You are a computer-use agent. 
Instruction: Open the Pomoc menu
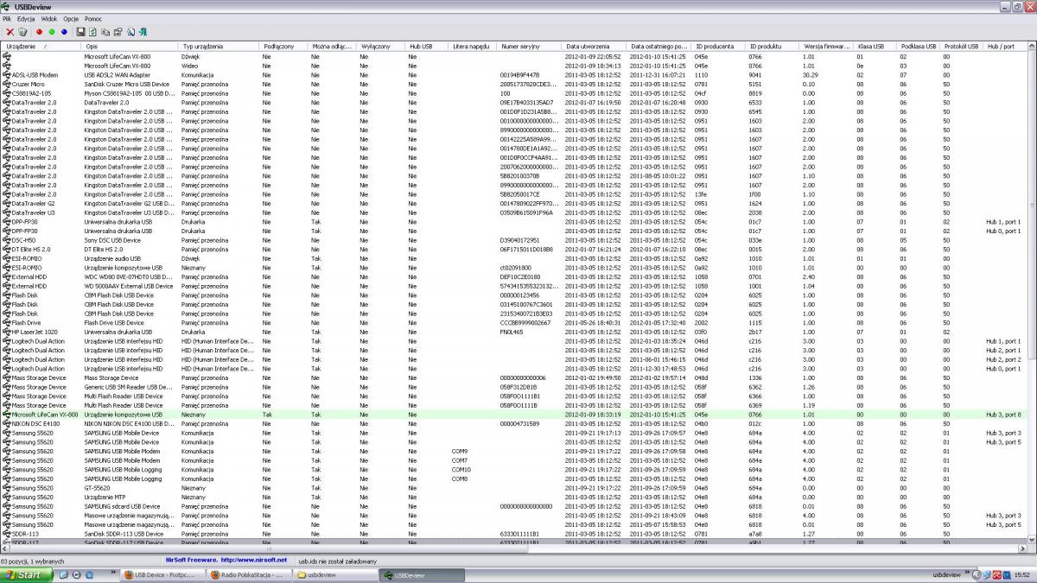(x=93, y=18)
